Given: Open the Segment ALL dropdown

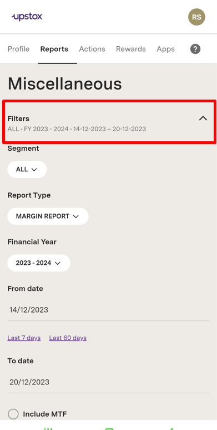Looking at the screenshot, I should point(27,169).
